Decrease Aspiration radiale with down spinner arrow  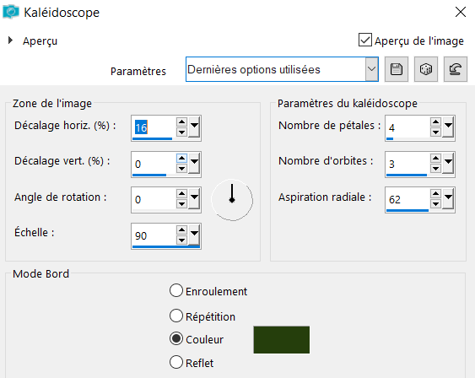point(435,204)
